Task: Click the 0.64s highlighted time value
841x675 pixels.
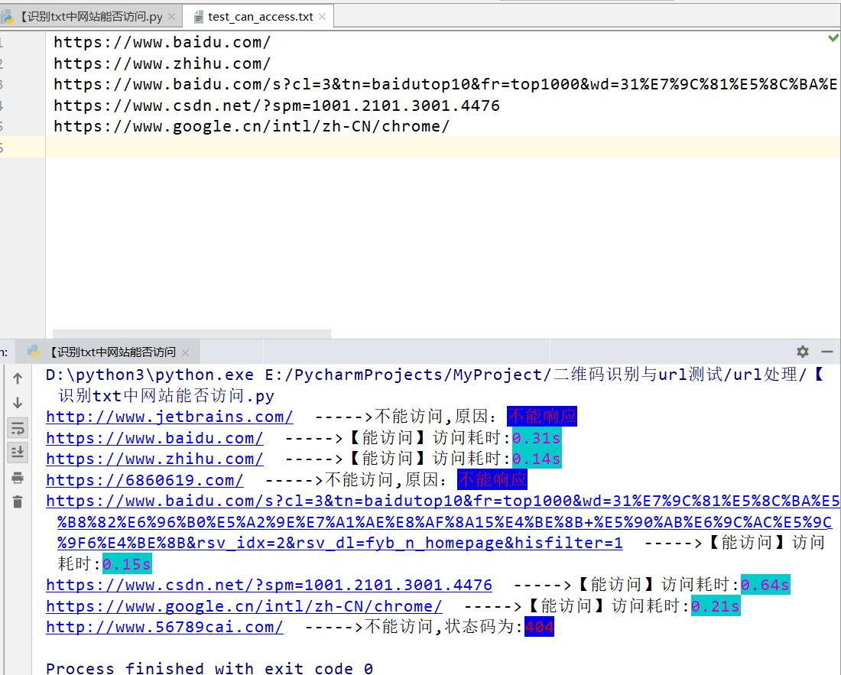Action: pos(765,585)
